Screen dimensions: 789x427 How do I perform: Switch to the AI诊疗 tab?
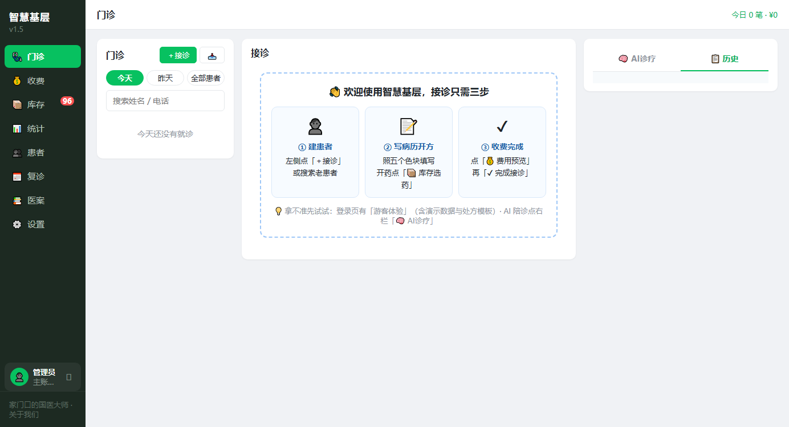[x=637, y=59]
